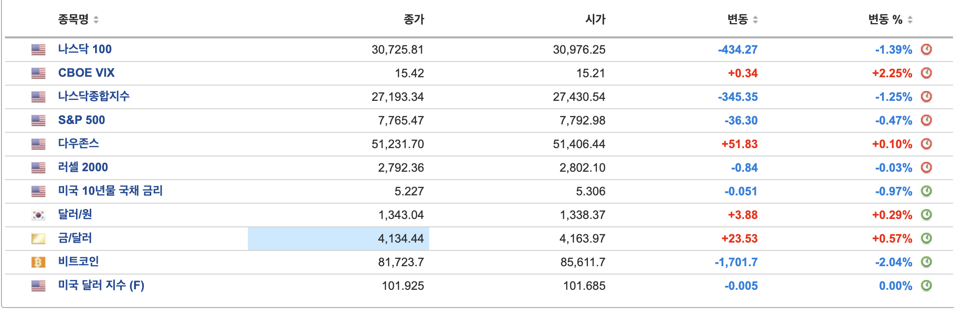Viewport: 954px width, 309px height.
Task: Click the red clock icon in CBOE VIX row
Action: point(926,73)
